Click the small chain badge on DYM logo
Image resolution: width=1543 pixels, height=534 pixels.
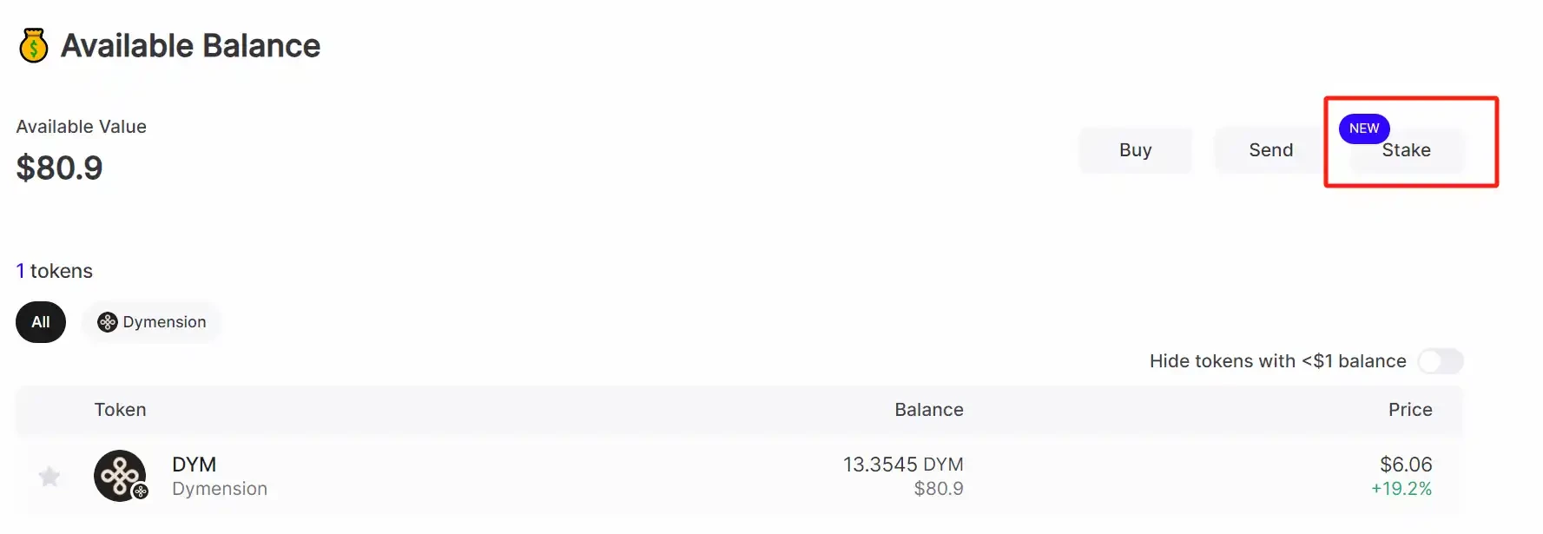coord(141,491)
